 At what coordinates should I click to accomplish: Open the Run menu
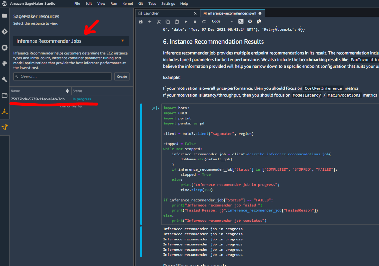pyautogui.click(x=114, y=4)
